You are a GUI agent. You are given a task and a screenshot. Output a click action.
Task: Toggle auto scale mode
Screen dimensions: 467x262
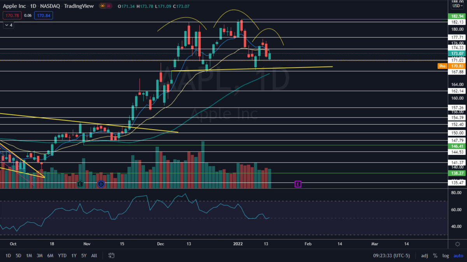pyautogui.click(x=458, y=256)
